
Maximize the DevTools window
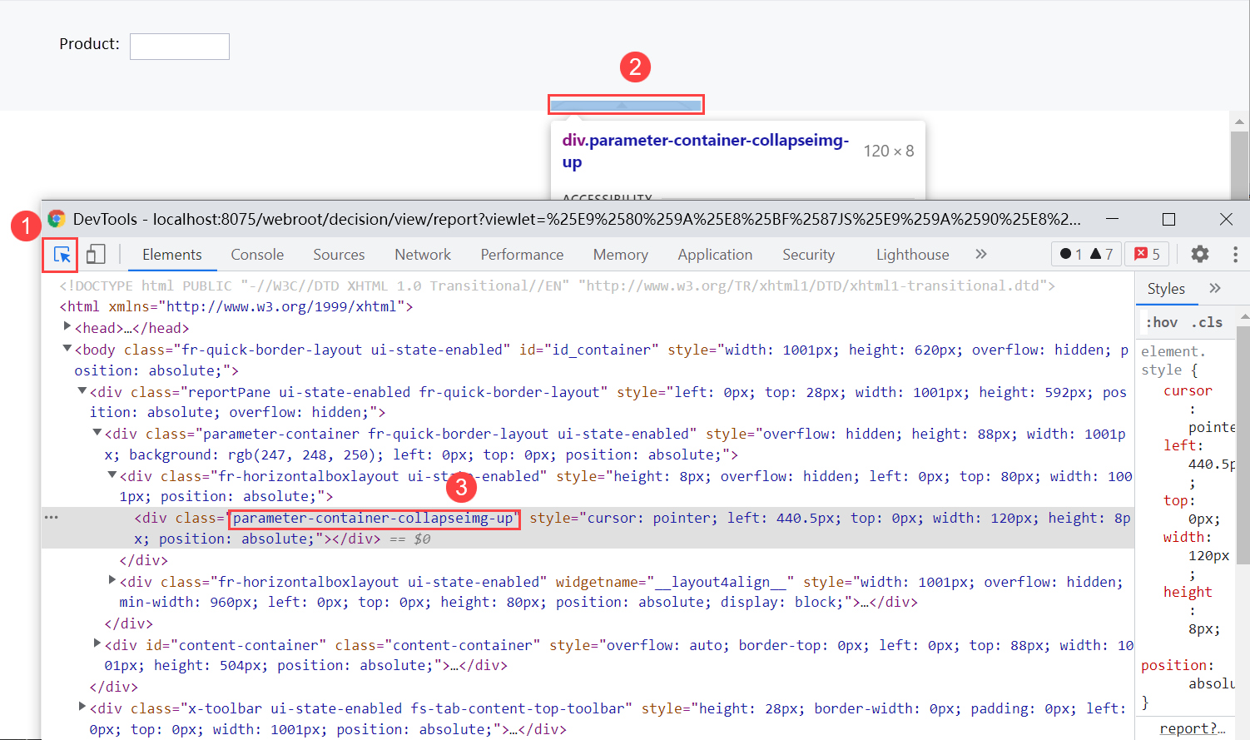(1168, 219)
